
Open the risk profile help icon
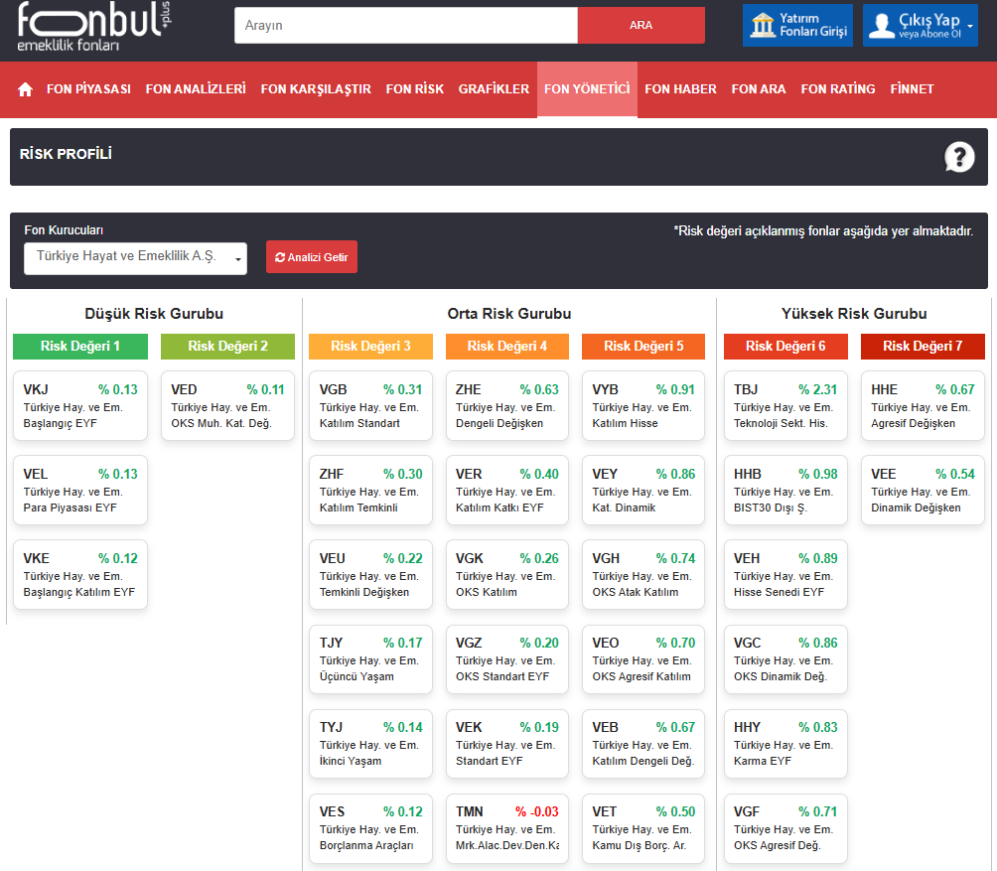click(x=959, y=156)
